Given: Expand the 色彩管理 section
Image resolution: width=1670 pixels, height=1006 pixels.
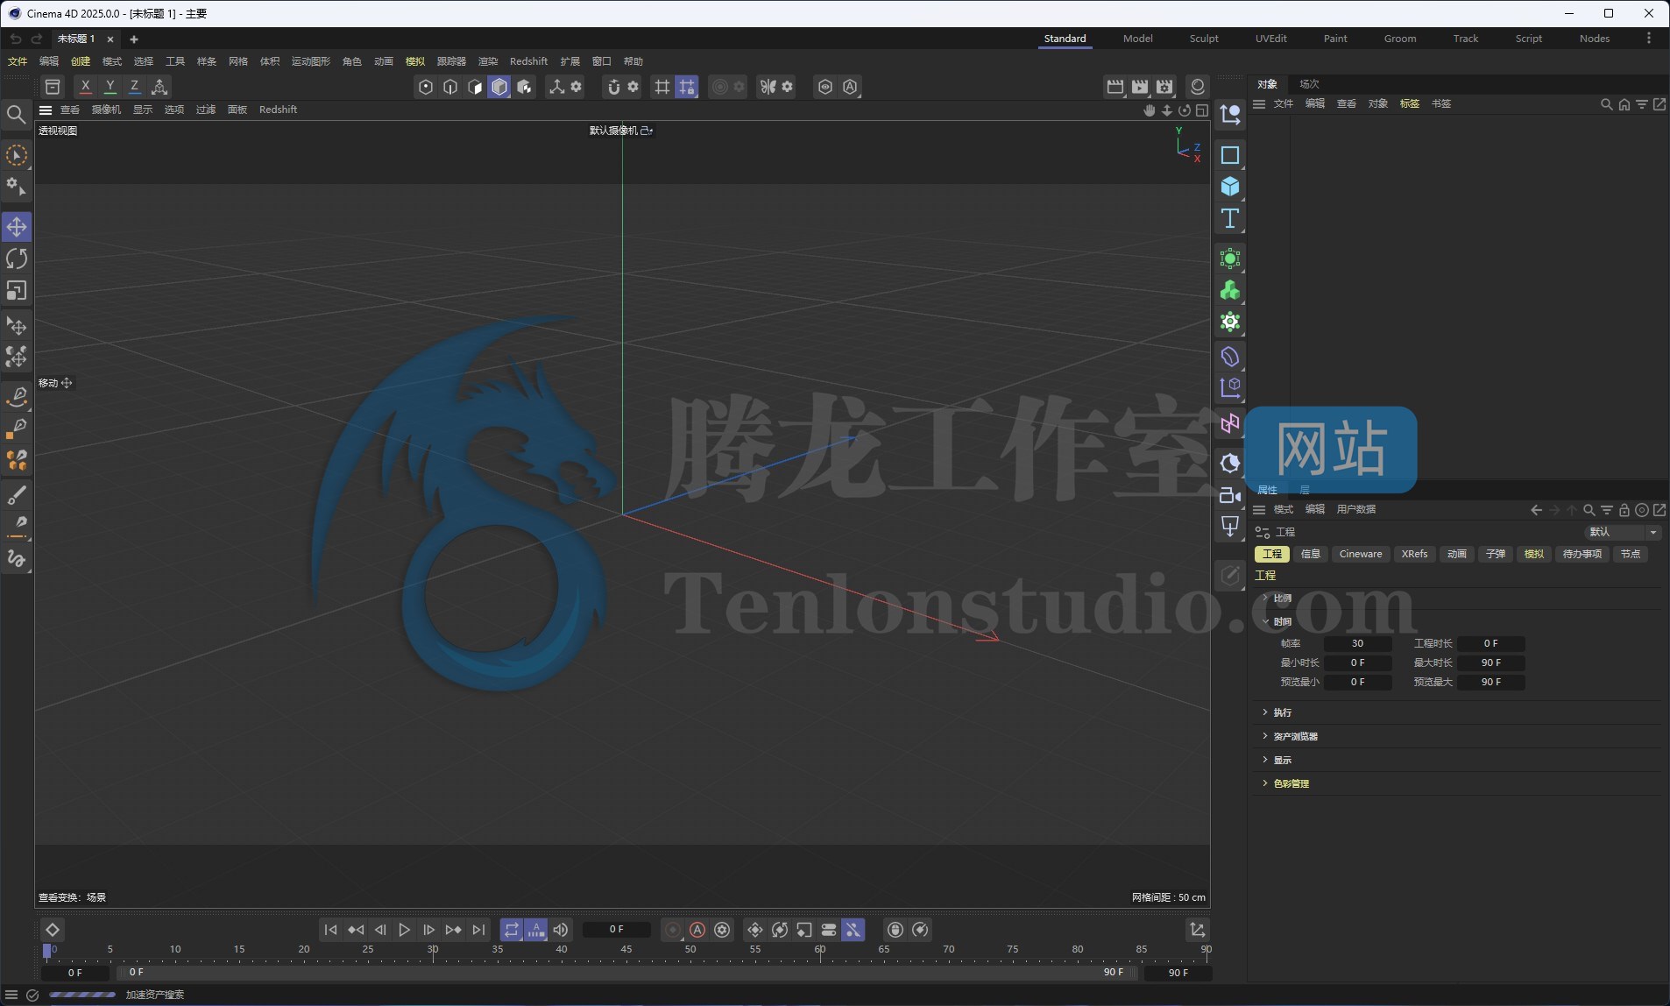Looking at the screenshot, I should click(x=1291, y=783).
